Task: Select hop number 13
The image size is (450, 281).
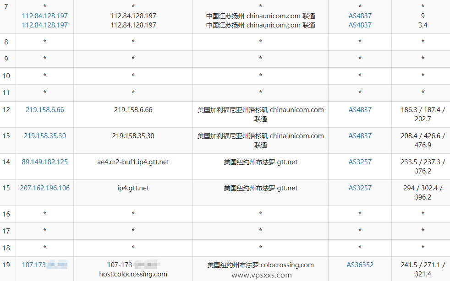Action: [x=6, y=136]
